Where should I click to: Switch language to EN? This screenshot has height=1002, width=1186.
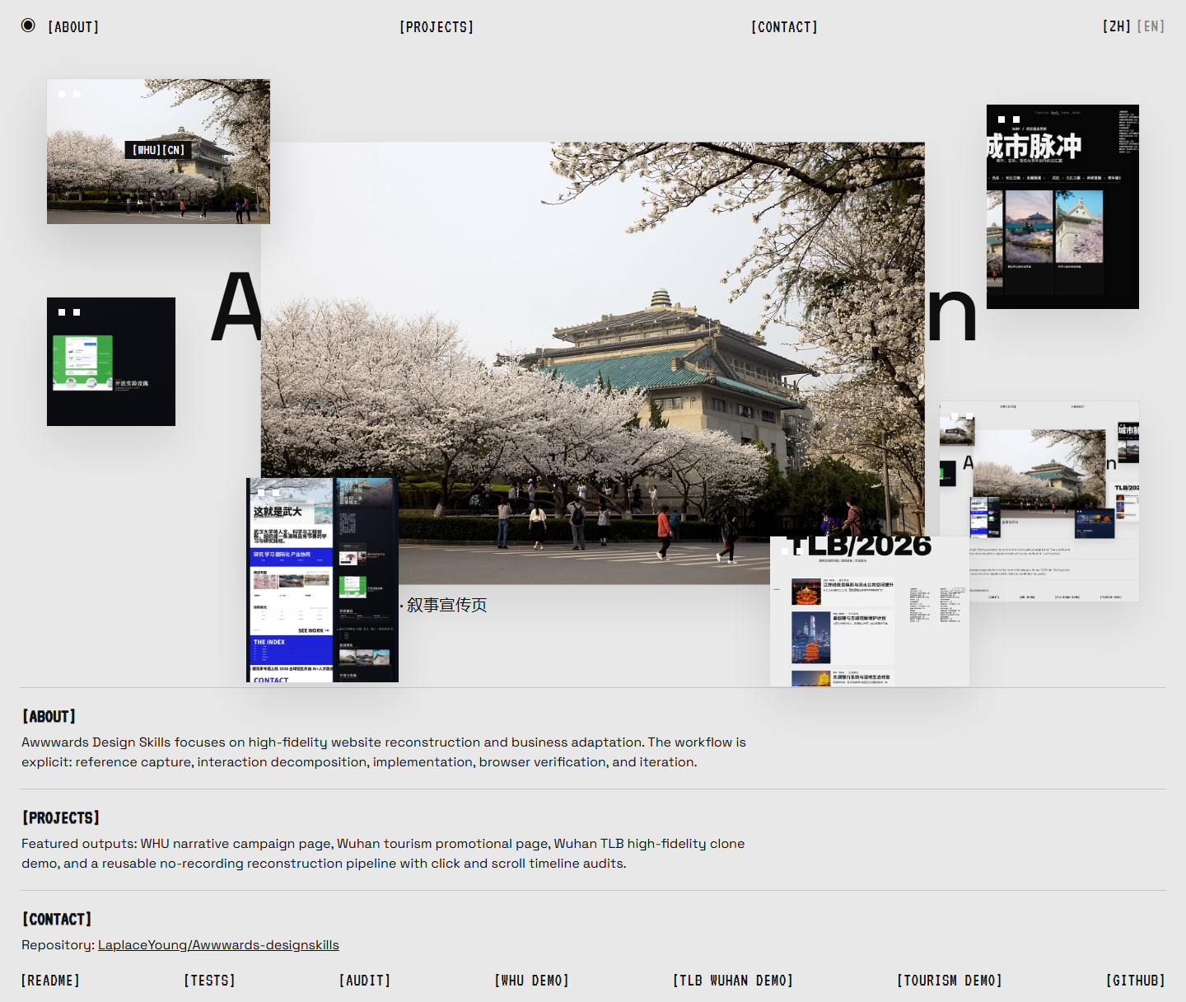click(1151, 26)
